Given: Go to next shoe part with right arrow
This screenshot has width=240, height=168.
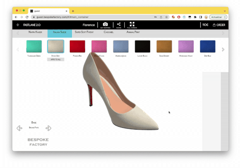Looking at the screenshot, I should [x=48, y=128].
